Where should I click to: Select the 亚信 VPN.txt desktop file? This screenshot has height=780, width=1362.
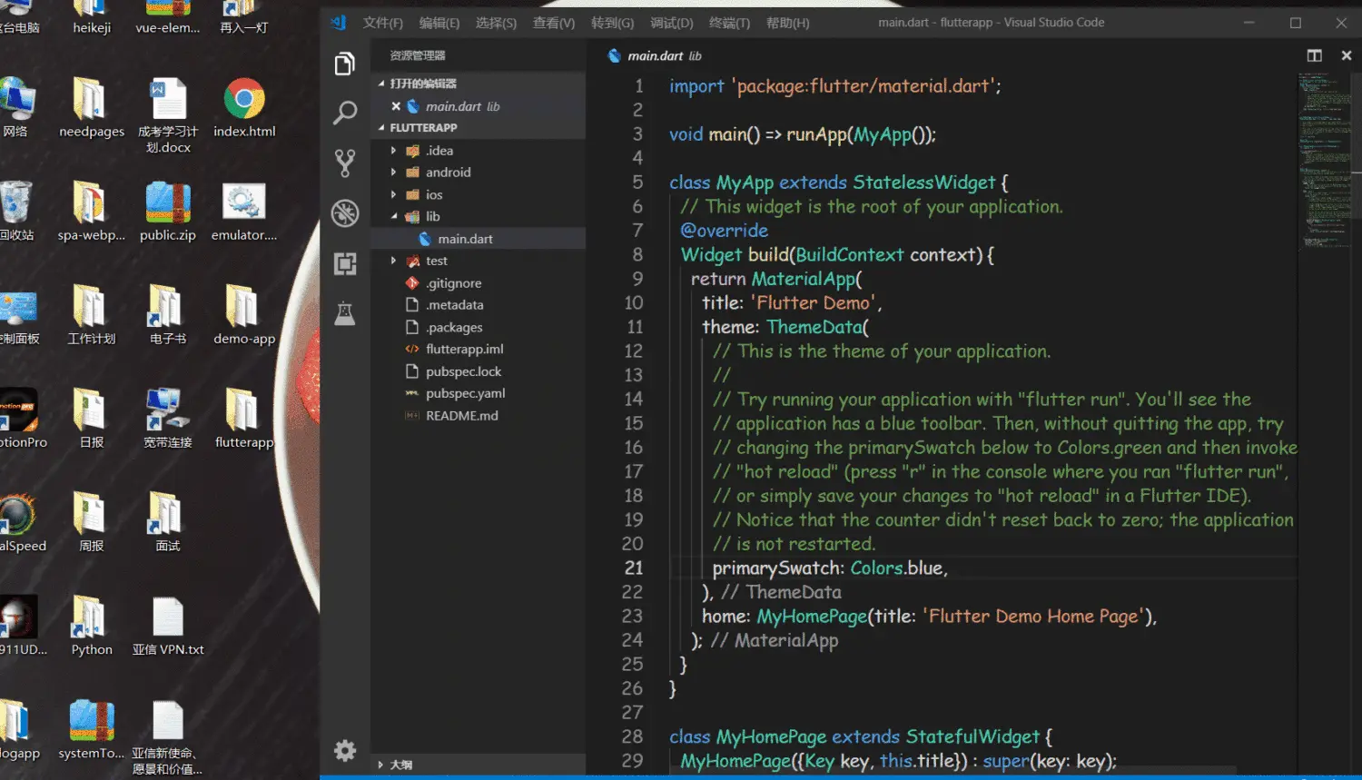coord(168,627)
